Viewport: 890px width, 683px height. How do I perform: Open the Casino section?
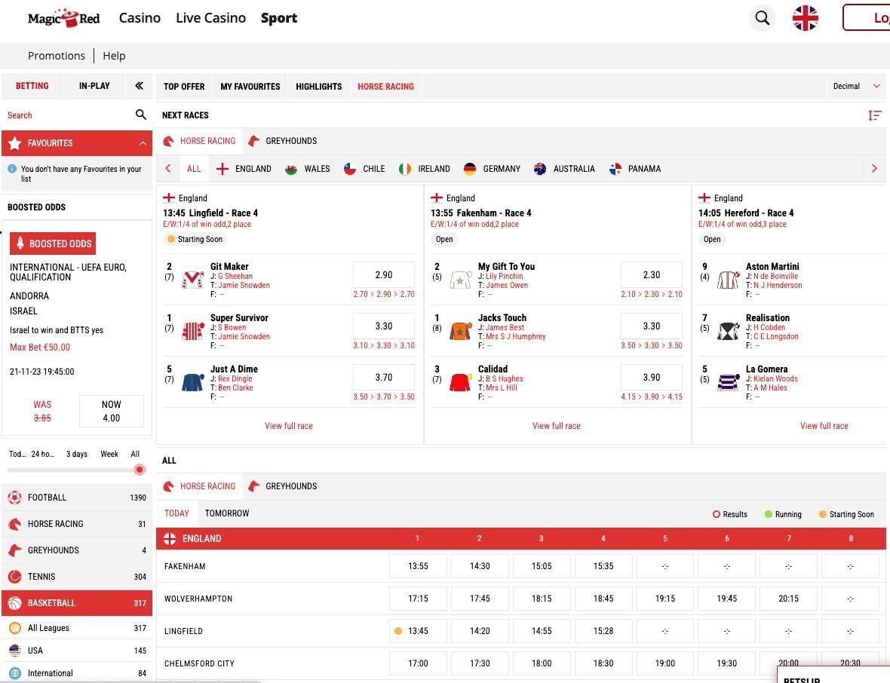[x=140, y=18]
